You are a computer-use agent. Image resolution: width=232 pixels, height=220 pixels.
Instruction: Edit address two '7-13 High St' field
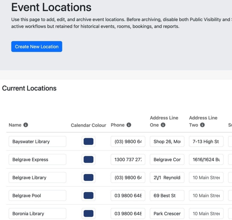click(x=206, y=141)
